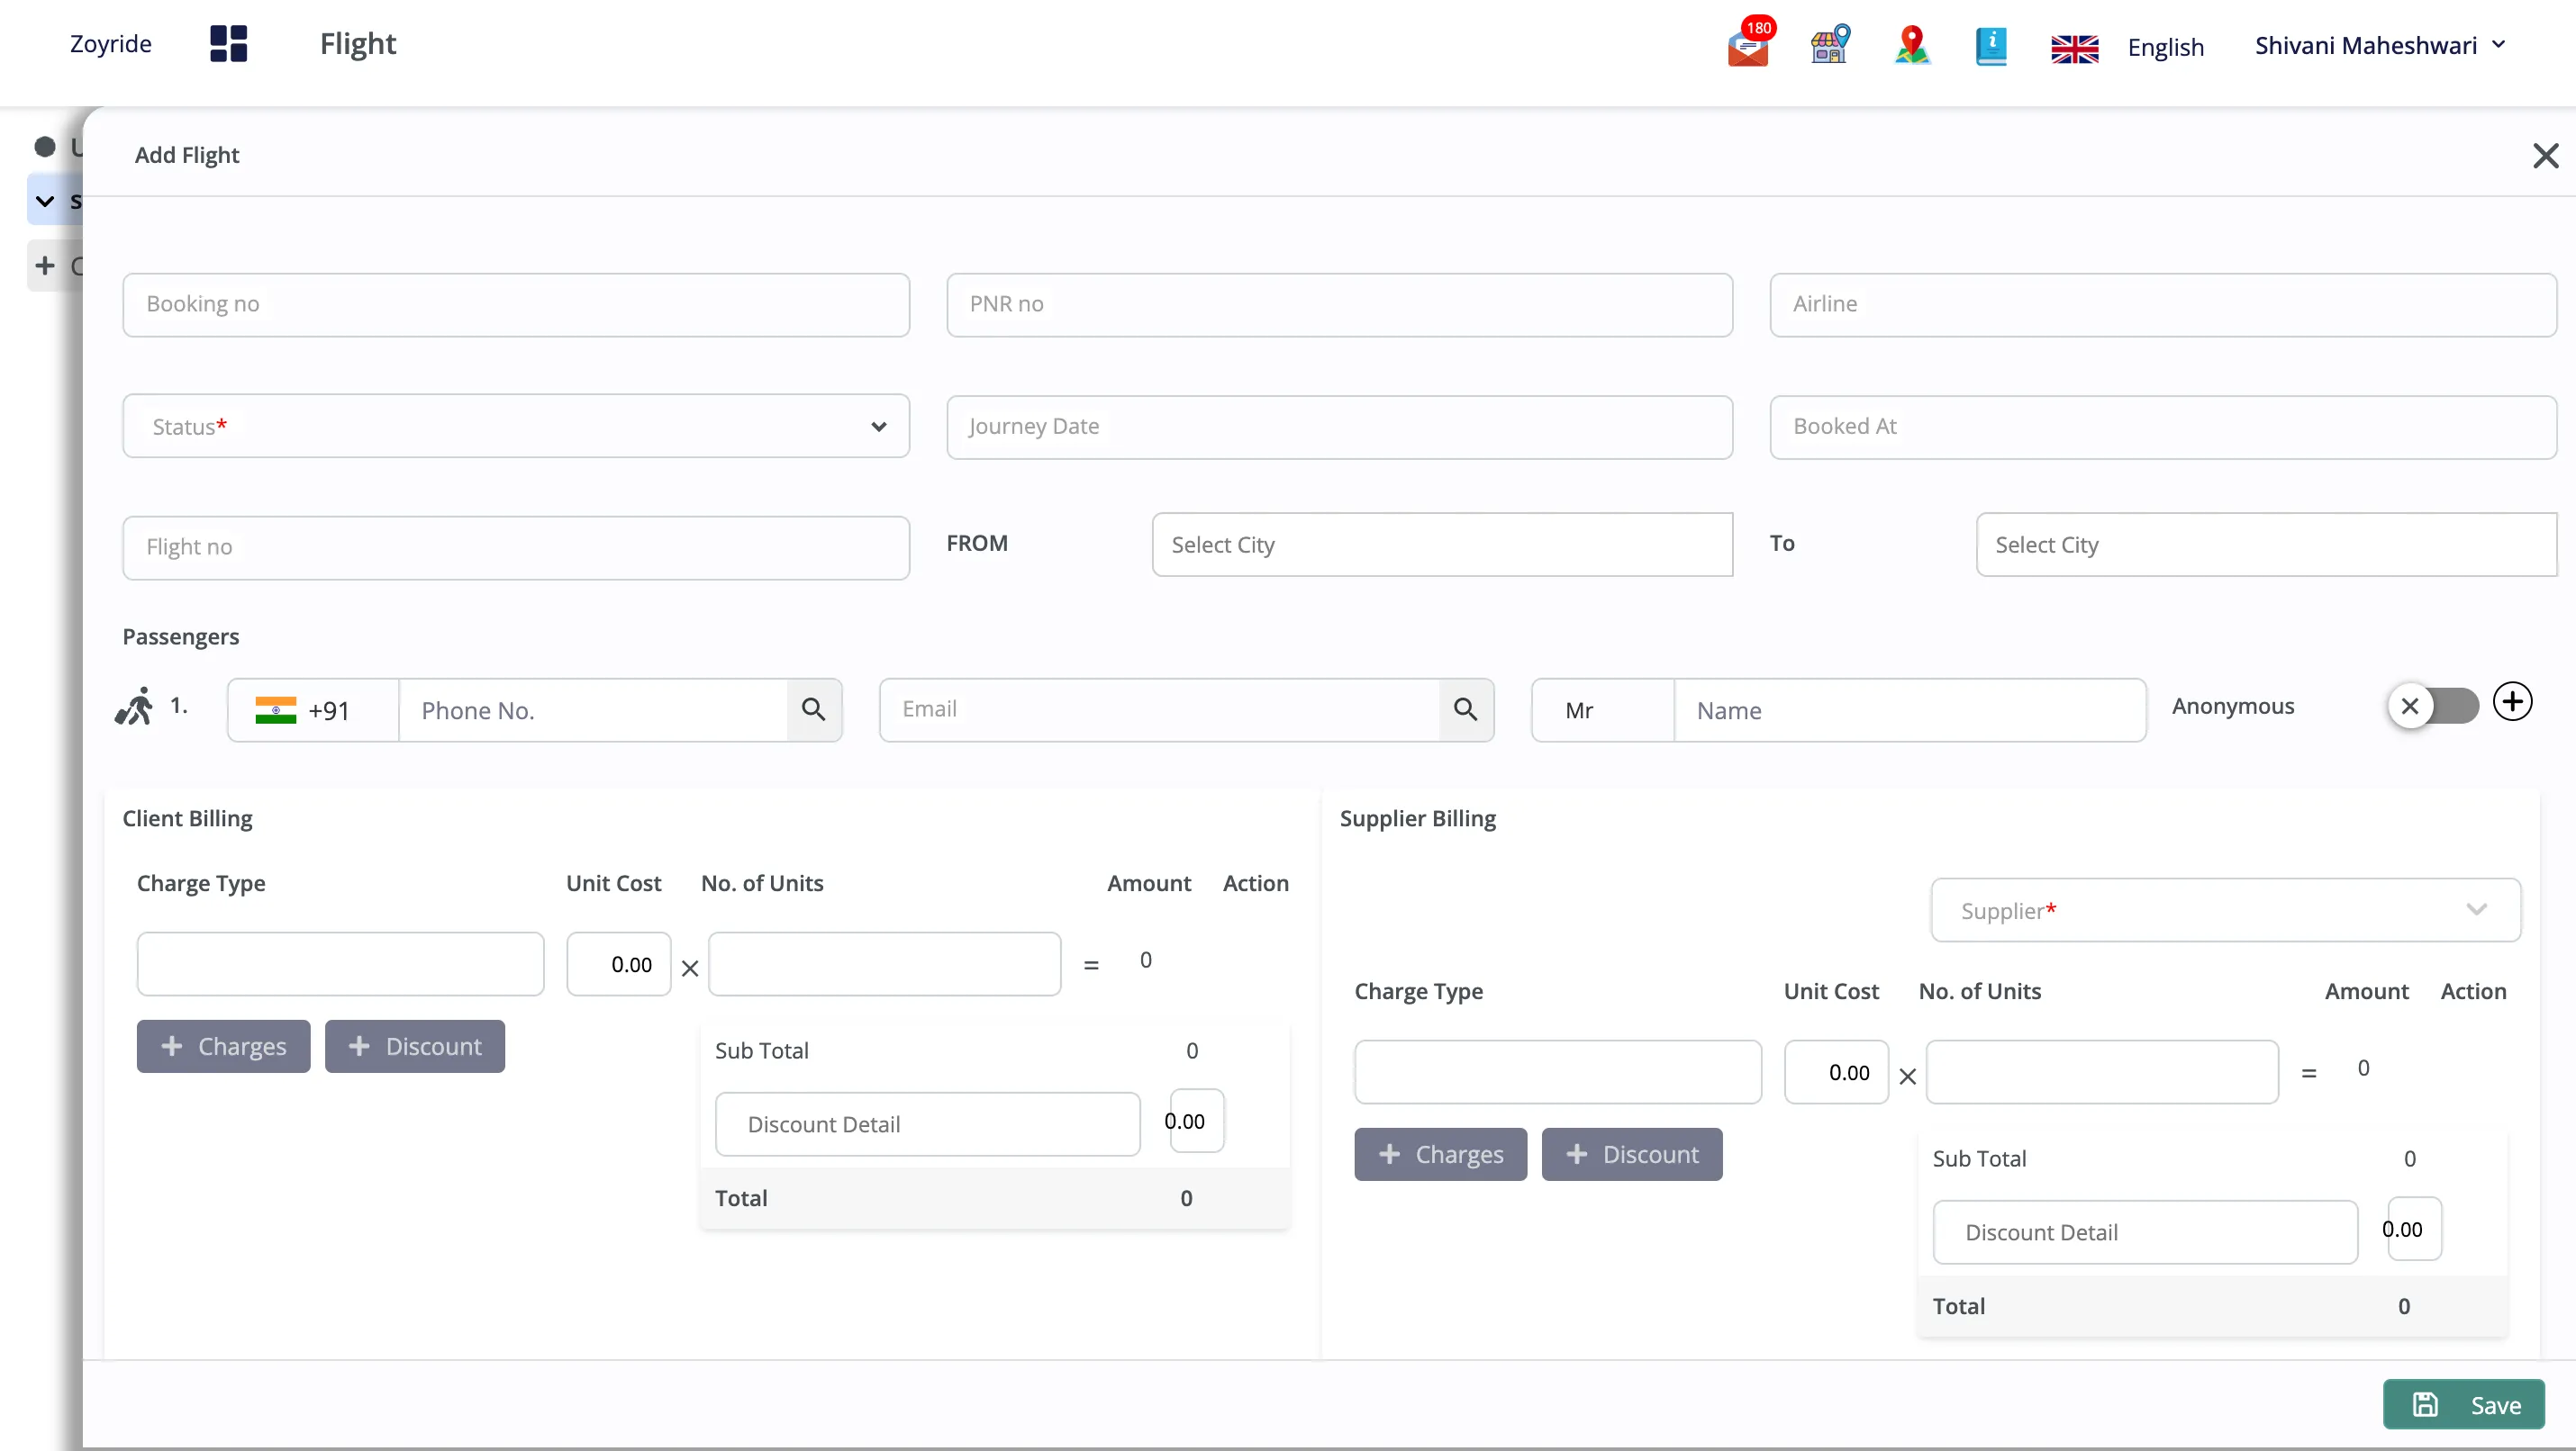The width and height of the screenshot is (2576, 1451).
Task: Collapse the sidebar chevron item
Action: click(x=45, y=201)
